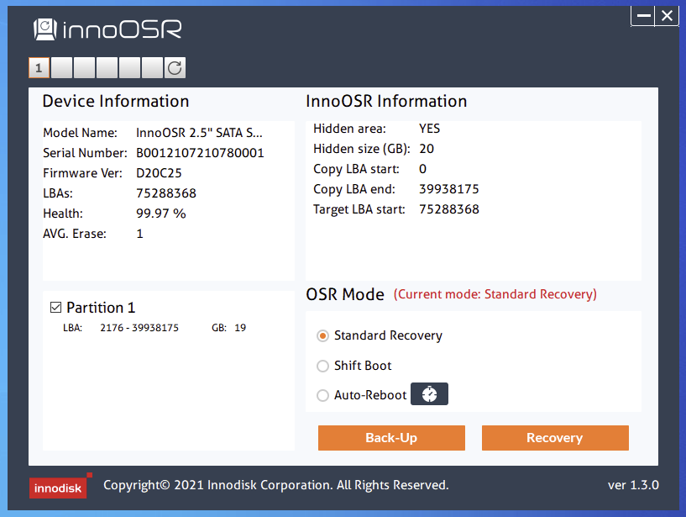Click the Recovery button
686x517 pixels.
coord(555,438)
